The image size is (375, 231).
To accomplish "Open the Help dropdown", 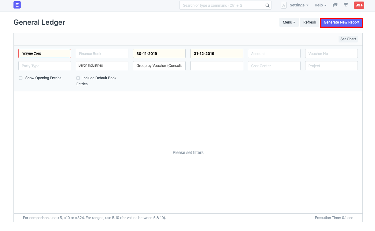I will click(320, 5).
